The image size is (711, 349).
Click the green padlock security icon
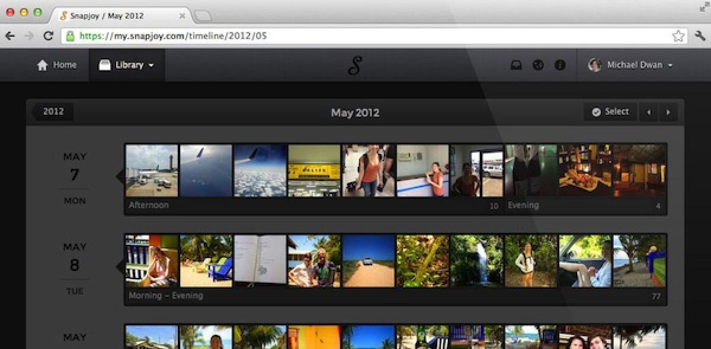click(x=71, y=36)
